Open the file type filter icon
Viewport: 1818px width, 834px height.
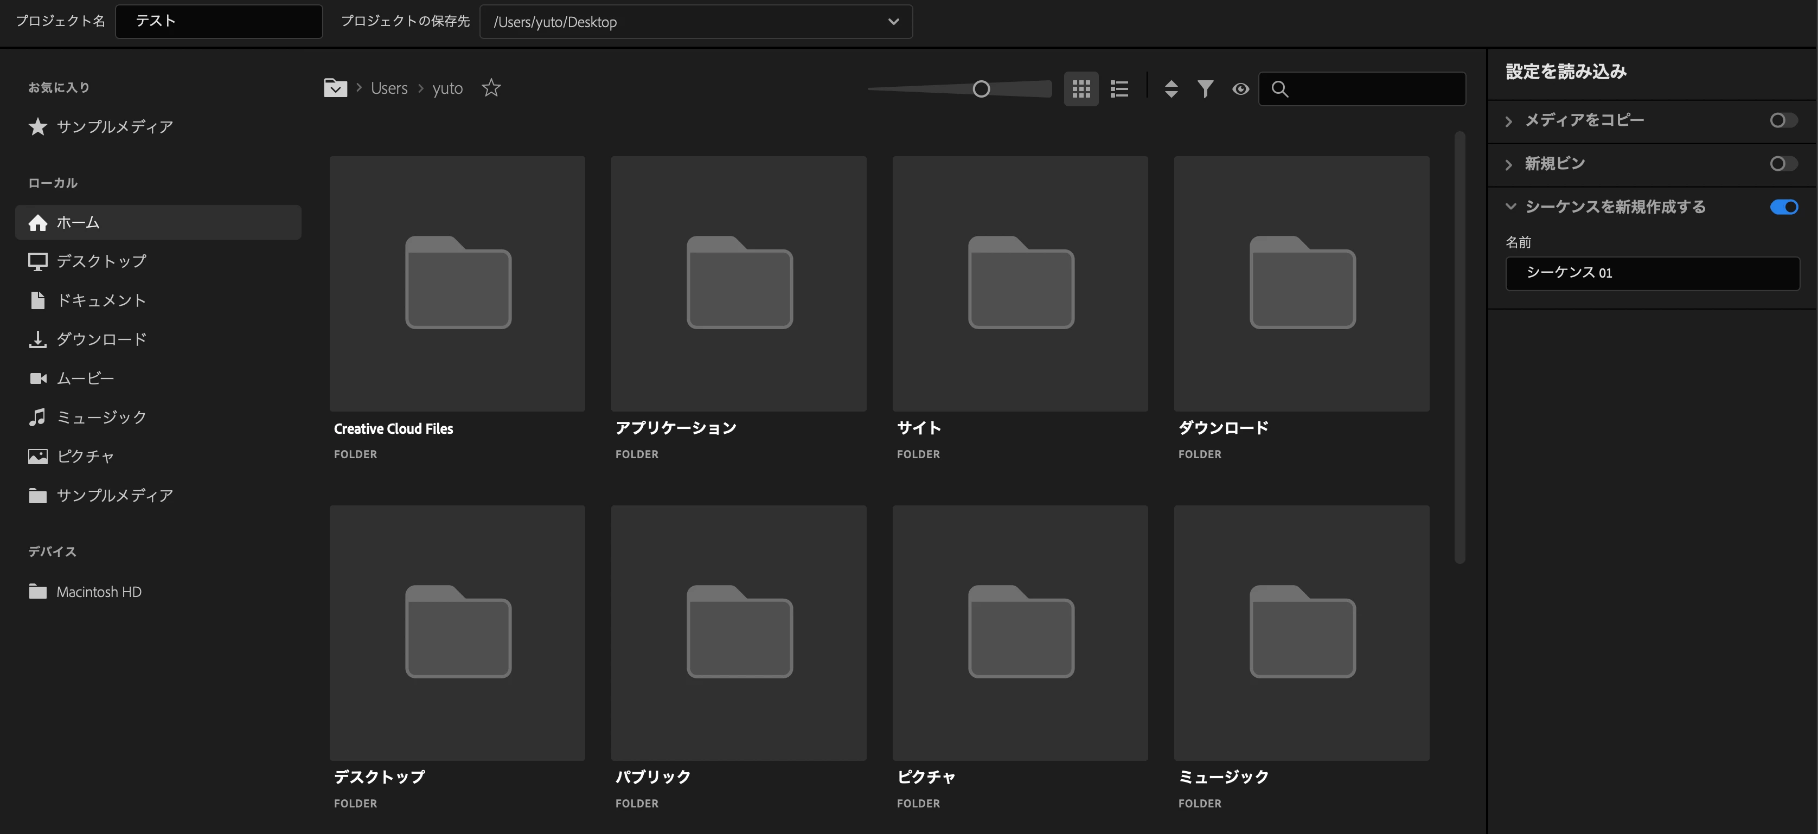click(x=1206, y=89)
